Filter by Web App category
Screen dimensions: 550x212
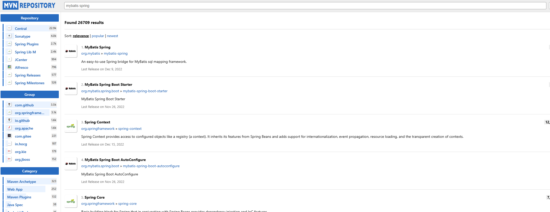click(15, 189)
